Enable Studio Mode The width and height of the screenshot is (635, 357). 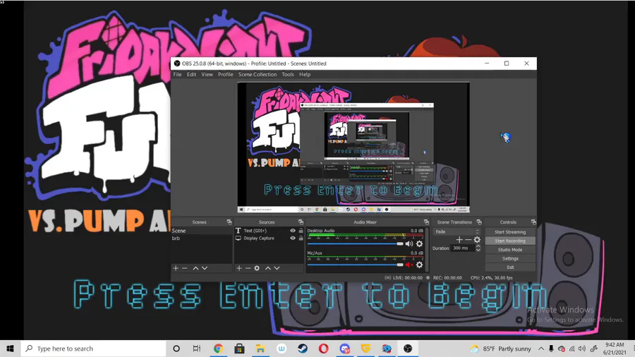510,250
